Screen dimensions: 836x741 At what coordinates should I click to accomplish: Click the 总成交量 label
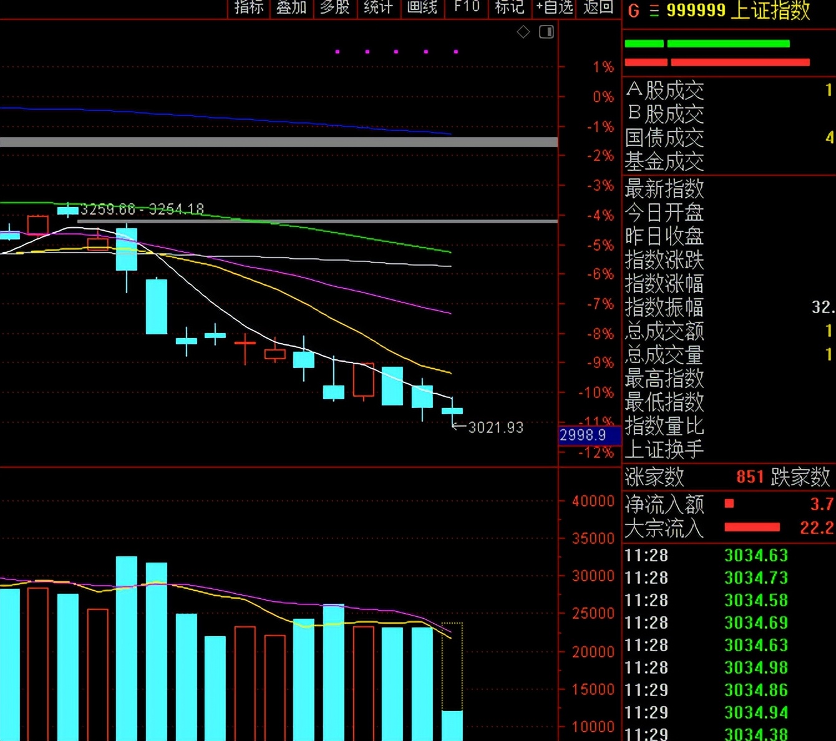click(x=664, y=355)
